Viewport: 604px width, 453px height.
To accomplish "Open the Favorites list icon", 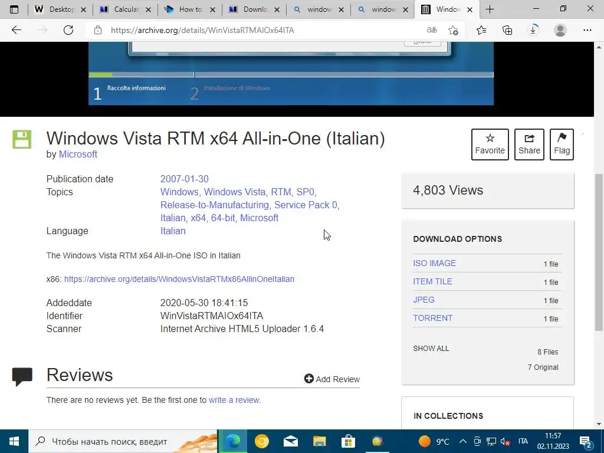I will point(481,30).
